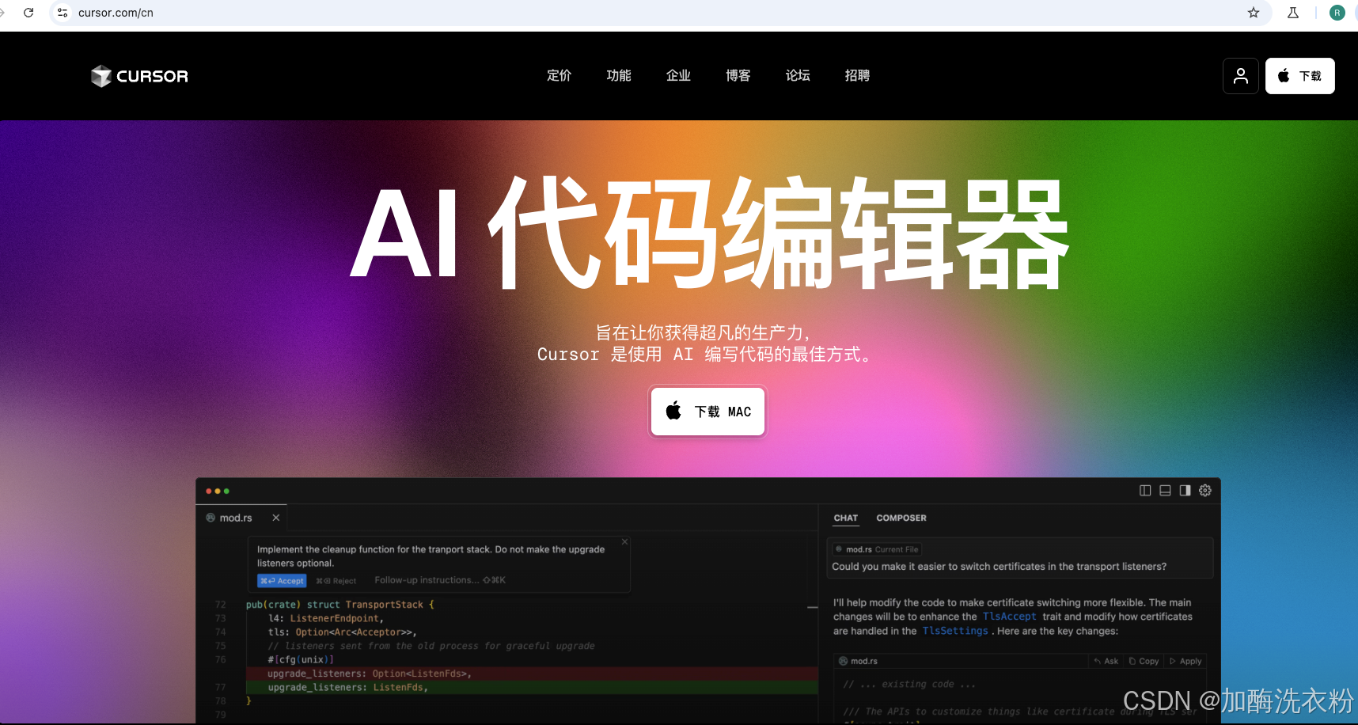Open editor settings gear icon

click(1205, 491)
